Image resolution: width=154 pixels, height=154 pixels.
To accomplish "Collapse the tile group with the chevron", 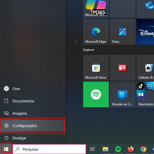I will click(75, 42).
